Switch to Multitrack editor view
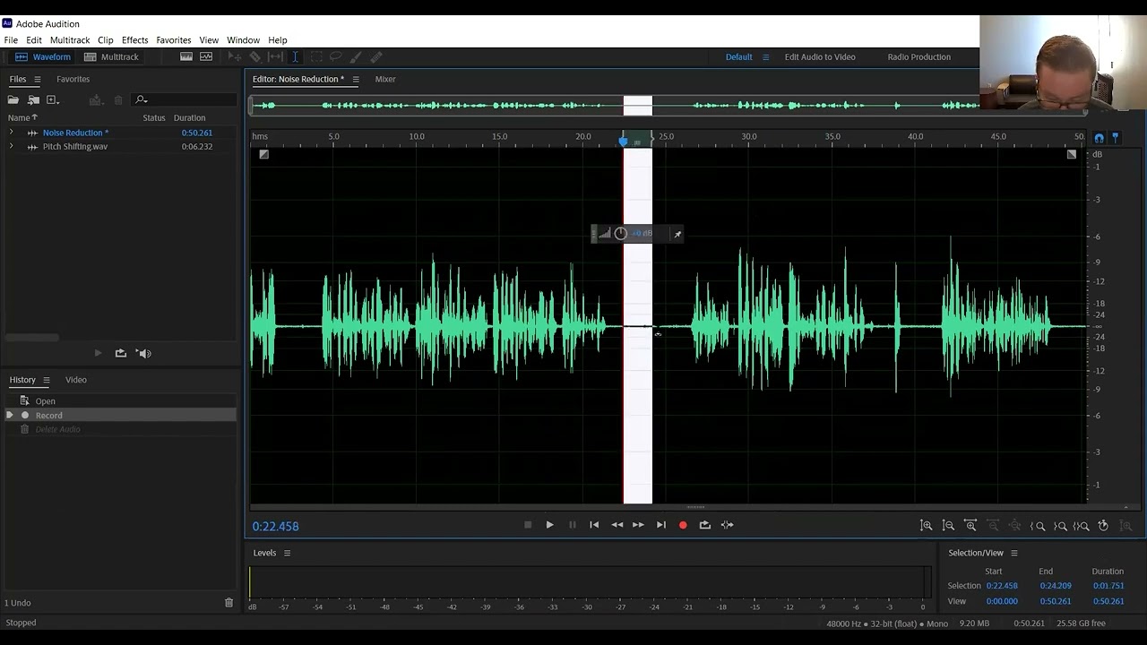 pyautogui.click(x=111, y=56)
